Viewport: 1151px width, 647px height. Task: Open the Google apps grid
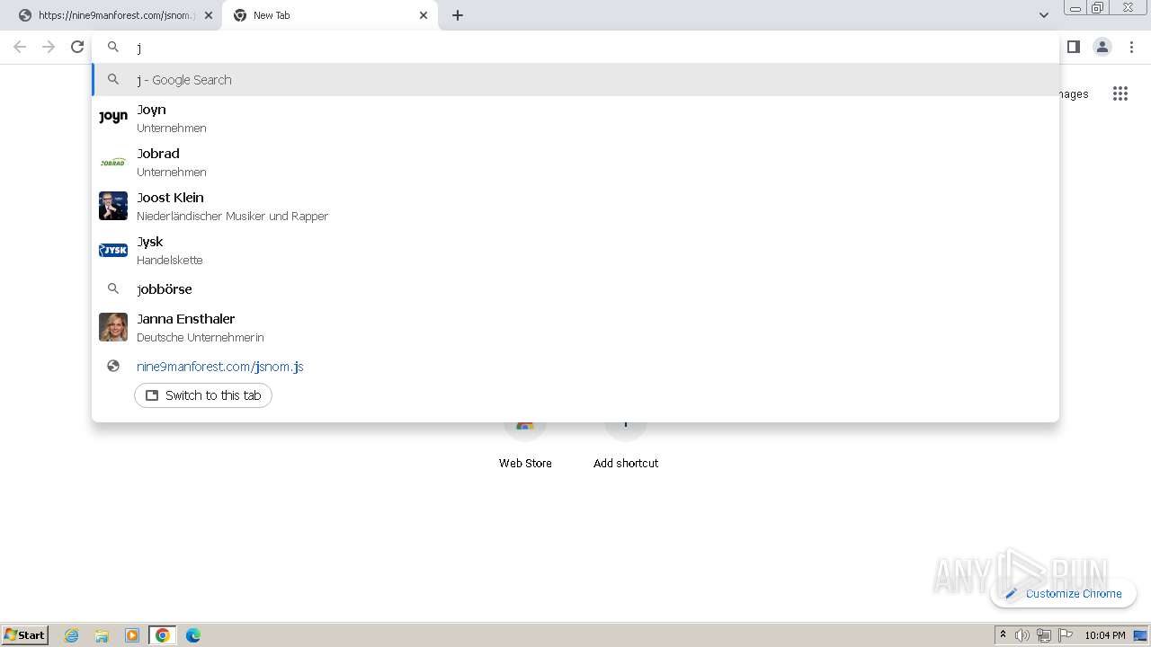click(1120, 93)
